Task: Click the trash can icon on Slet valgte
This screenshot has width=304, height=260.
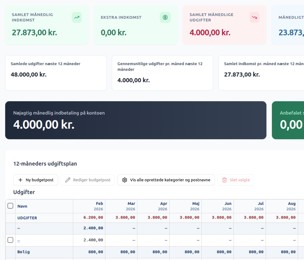Action: (x=224, y=180)
